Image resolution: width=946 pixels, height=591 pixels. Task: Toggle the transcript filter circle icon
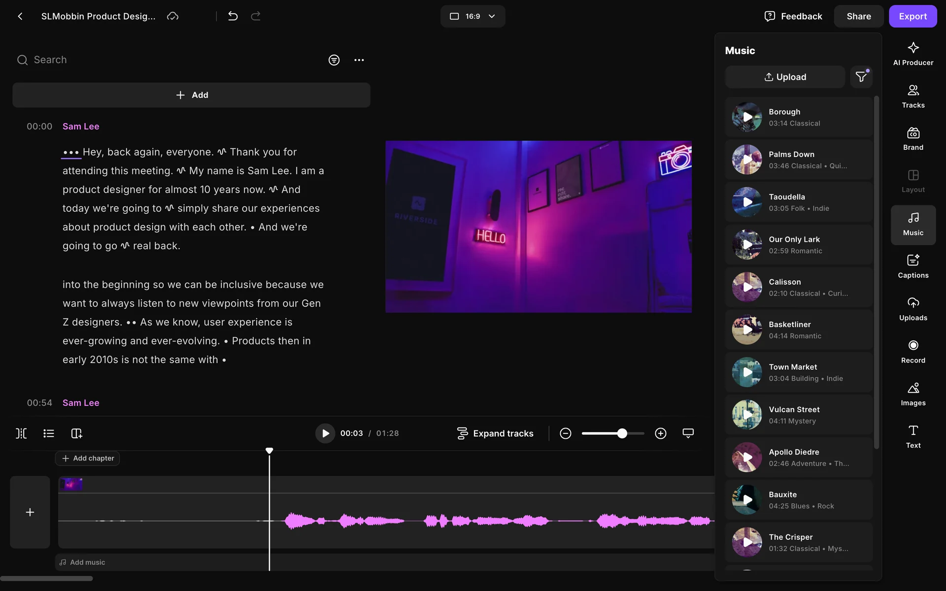click(x=334, y=60)
